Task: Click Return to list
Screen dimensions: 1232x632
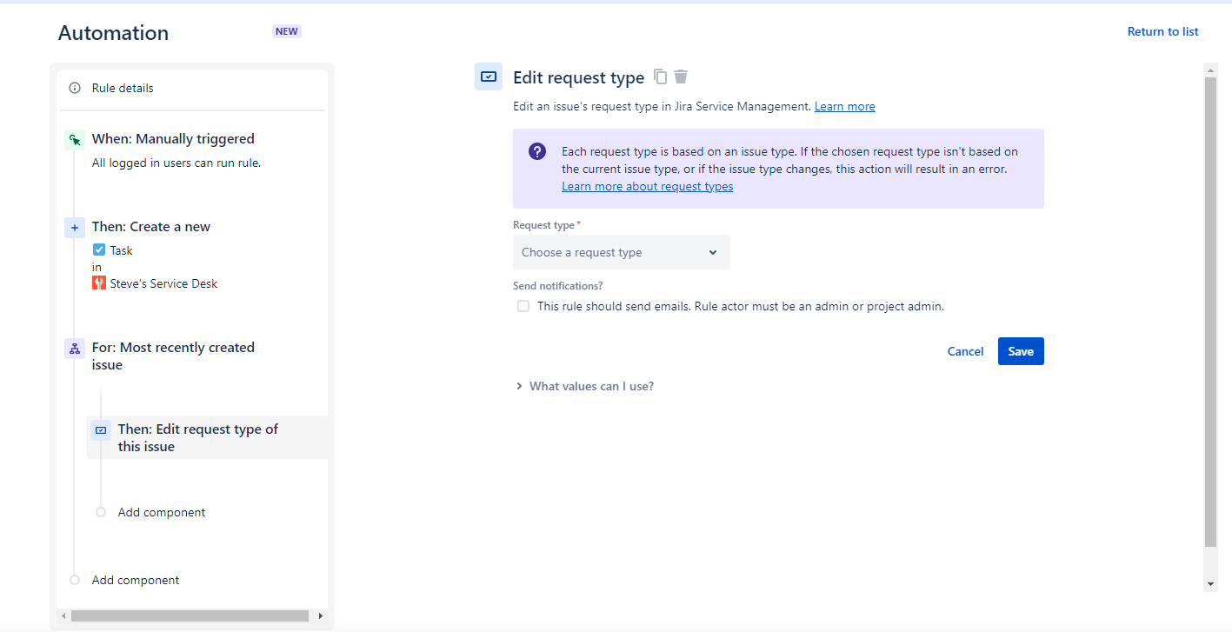Action: click(x=1162, y=31)
